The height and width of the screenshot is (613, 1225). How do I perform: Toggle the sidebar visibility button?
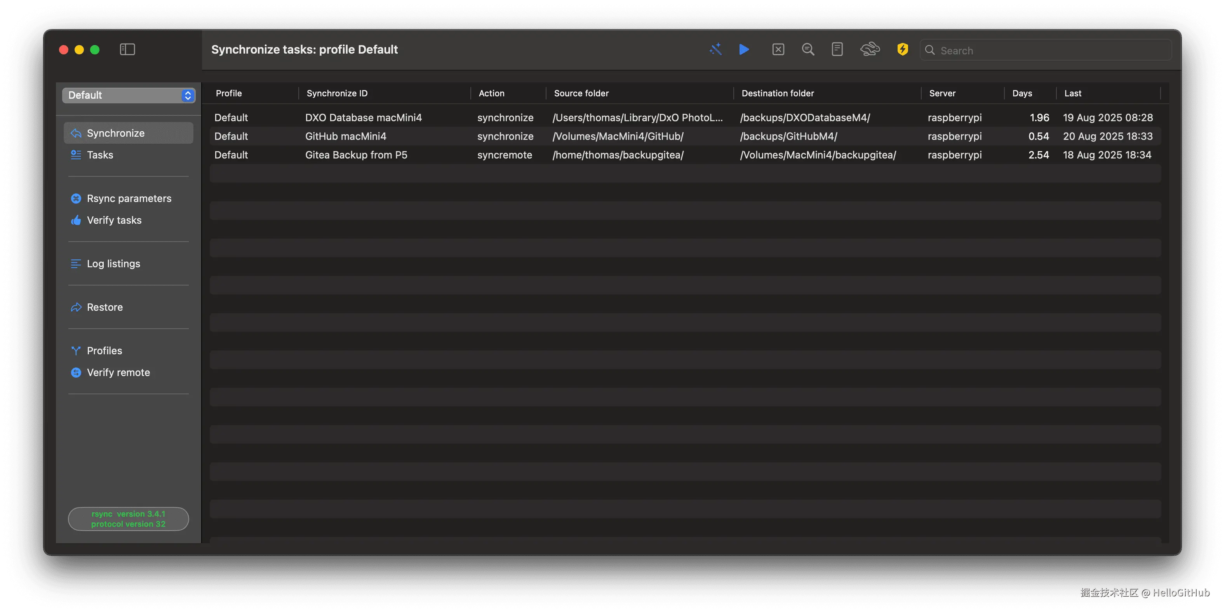point(127,49)
